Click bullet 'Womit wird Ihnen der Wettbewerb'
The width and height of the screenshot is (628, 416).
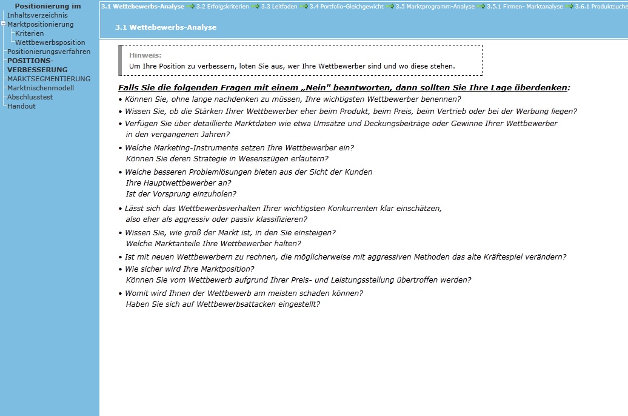pos(244,294)
